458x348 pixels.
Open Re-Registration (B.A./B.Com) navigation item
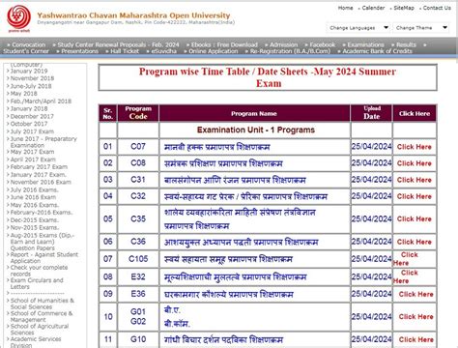pos(290,51)
